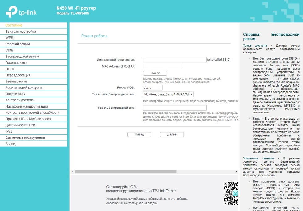This screenshot has width=303, height=211.
Task: Open the Родительский контроль section
Action: pyautogui.click(x=24, y=87)
